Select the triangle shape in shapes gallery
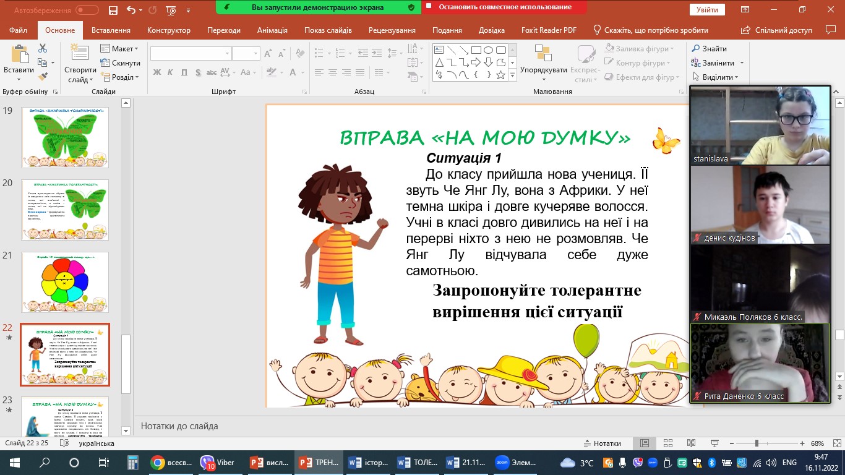 click(439, 63)
